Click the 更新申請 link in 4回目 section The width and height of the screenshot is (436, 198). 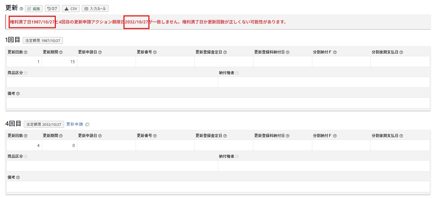75,124
